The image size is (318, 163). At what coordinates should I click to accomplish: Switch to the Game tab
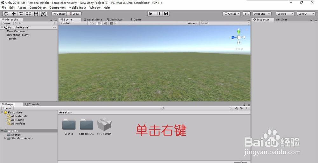click(136, 19)
